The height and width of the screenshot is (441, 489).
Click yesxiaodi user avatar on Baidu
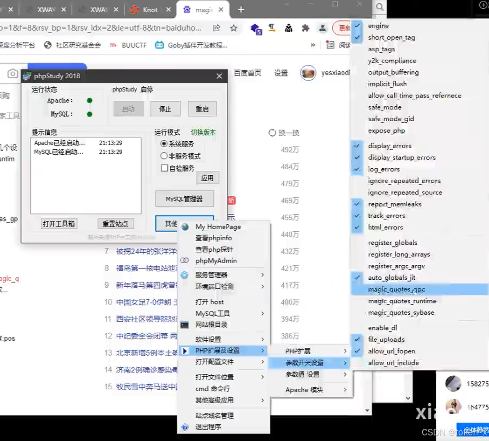coord(308,73)
